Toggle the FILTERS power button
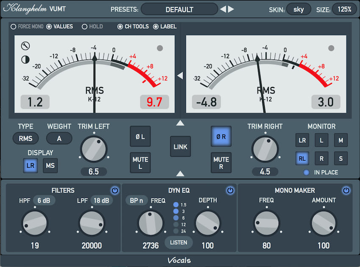Screen dimensions: 360x267 pos(115,191)
